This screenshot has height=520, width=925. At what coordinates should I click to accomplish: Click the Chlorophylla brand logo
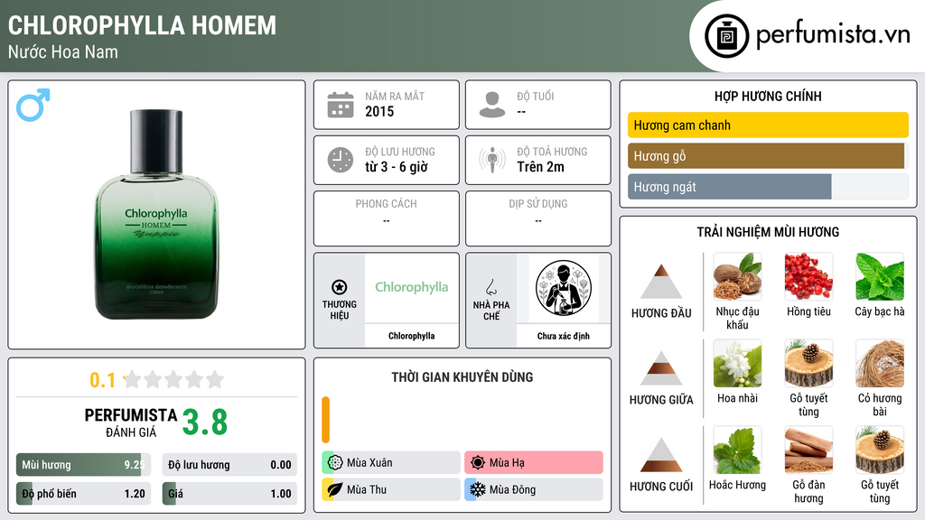click(412, 287)
